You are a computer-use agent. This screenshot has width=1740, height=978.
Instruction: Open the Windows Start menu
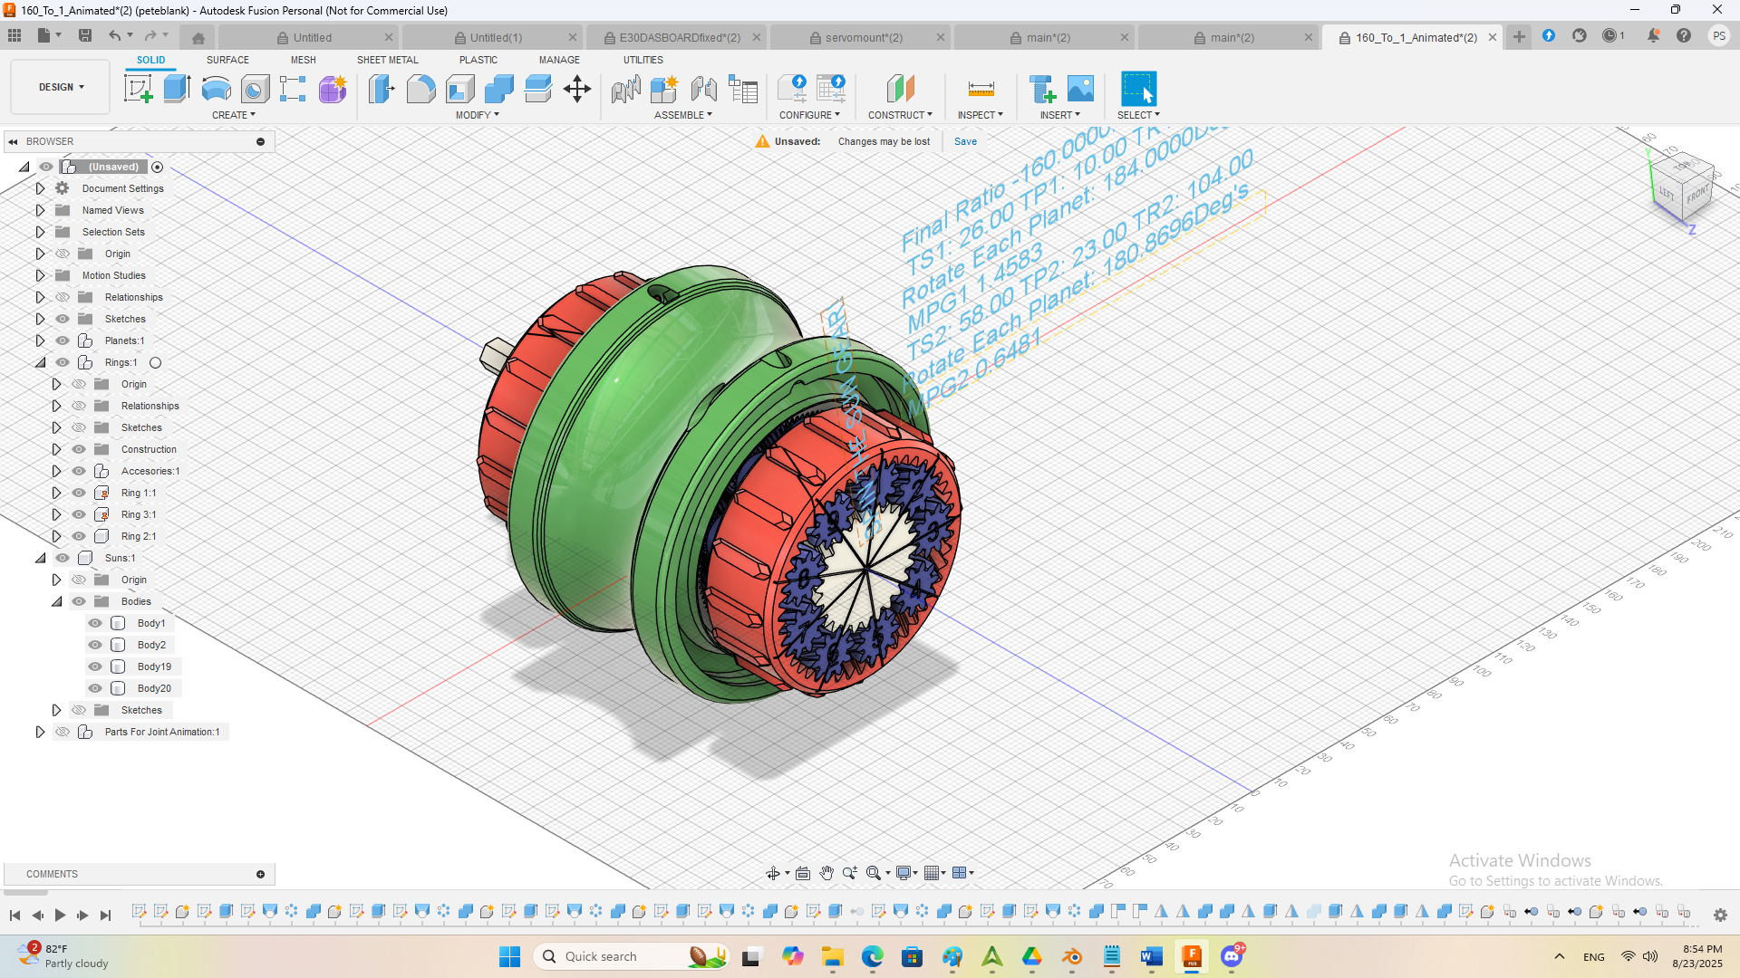[509, 956]
